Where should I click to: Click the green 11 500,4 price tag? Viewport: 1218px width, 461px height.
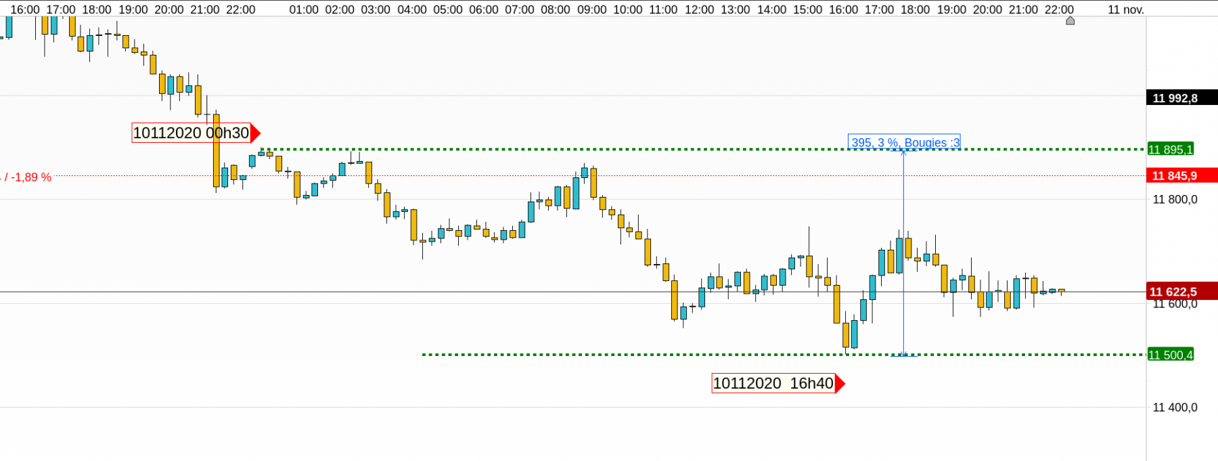click(1171, 354)
